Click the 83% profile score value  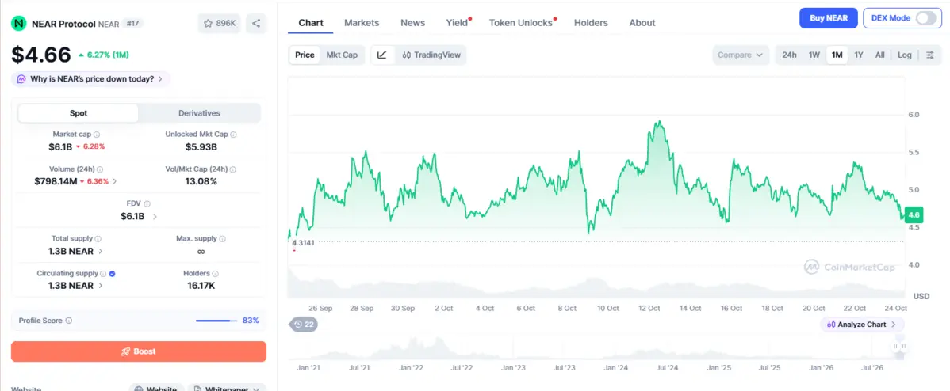coord(251,321)
